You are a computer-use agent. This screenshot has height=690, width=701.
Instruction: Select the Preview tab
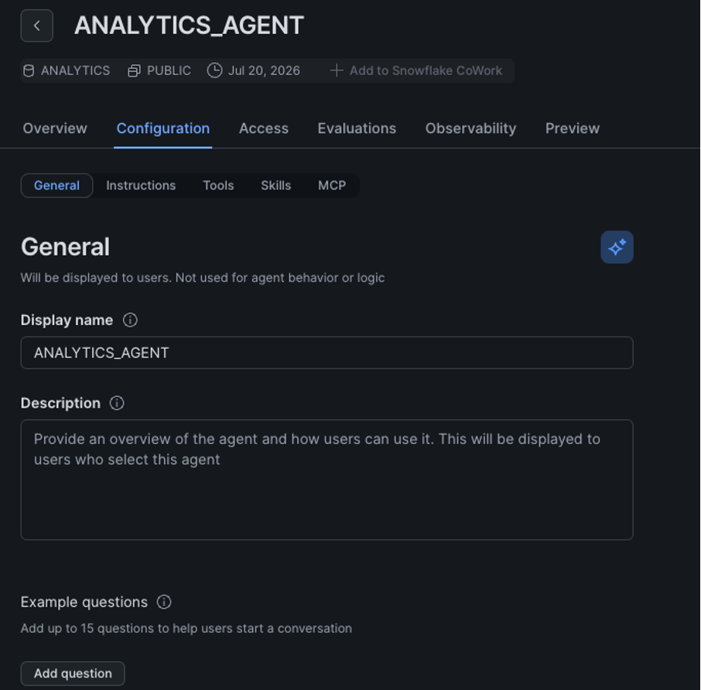pos(573,128)
